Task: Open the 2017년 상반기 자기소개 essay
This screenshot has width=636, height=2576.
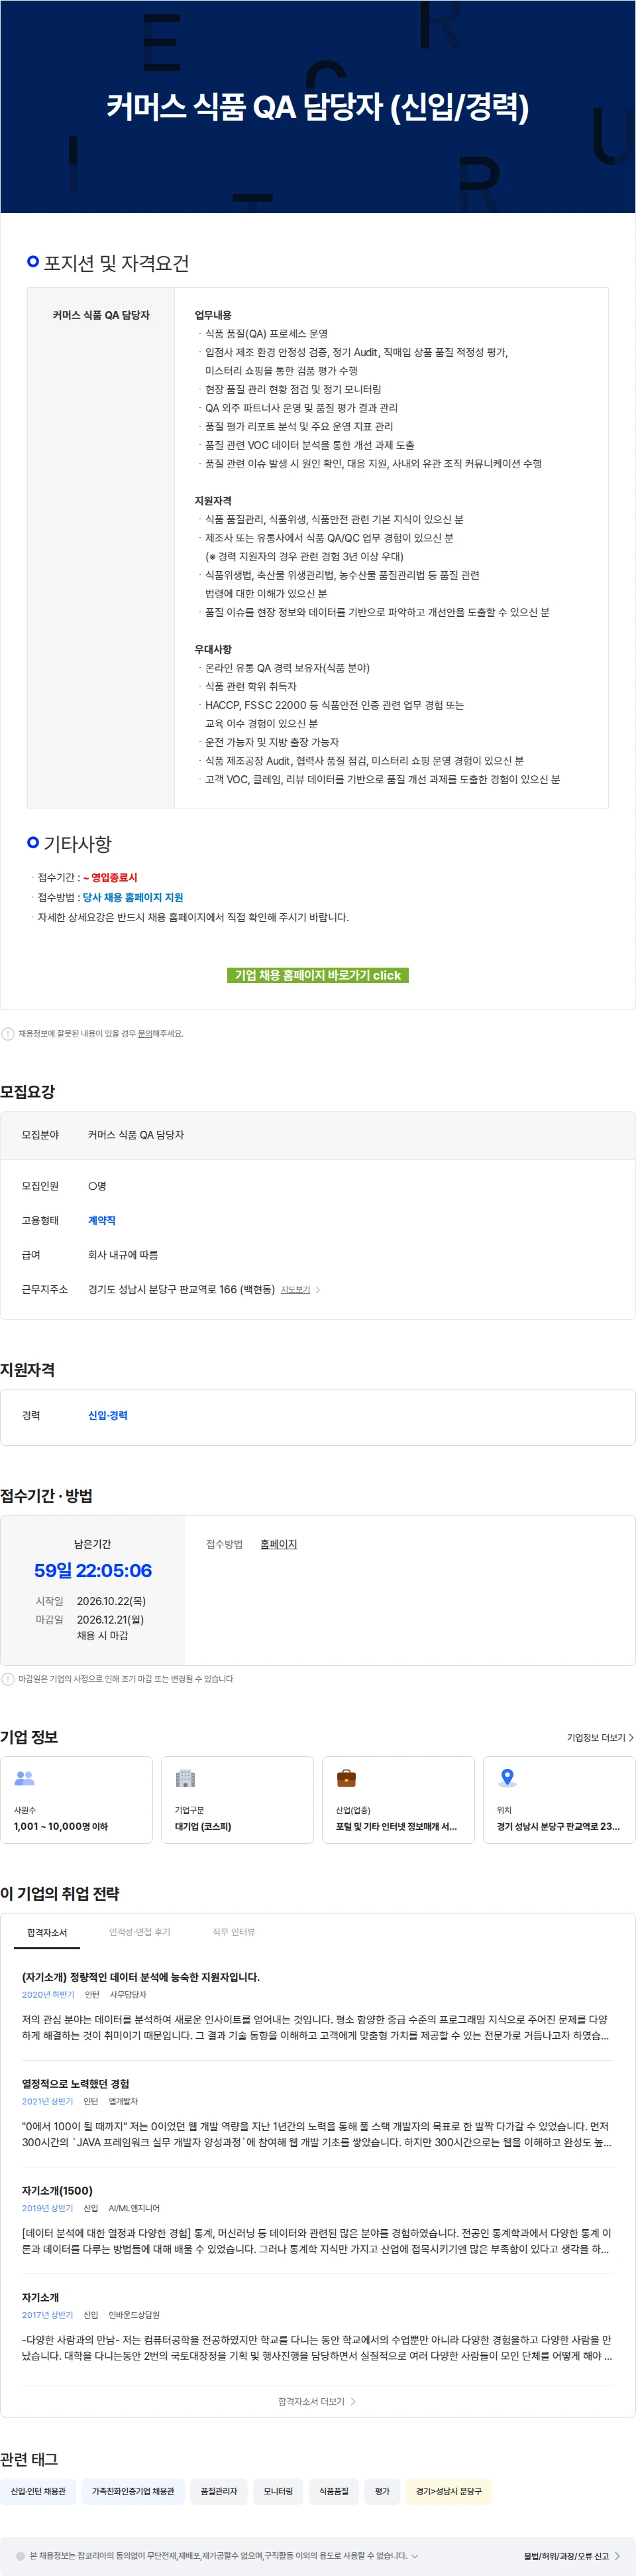Action: click(41, 2299)
